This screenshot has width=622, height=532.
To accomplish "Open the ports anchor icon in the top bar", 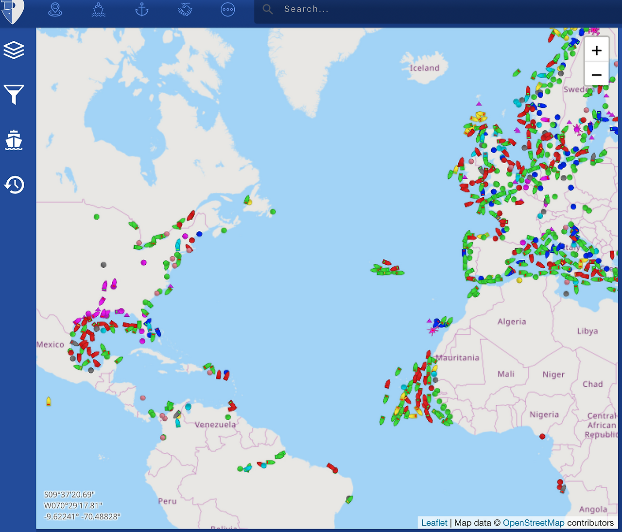I will pos(142,9).
